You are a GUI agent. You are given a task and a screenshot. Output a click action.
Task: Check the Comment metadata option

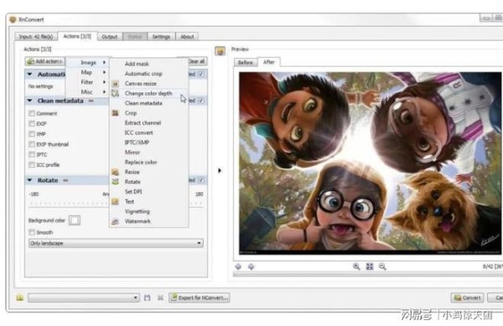(32, 113)
